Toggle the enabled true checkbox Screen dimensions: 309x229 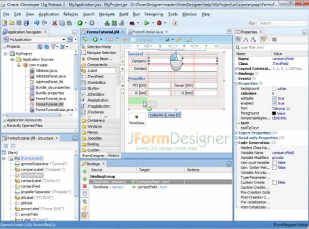274,103
